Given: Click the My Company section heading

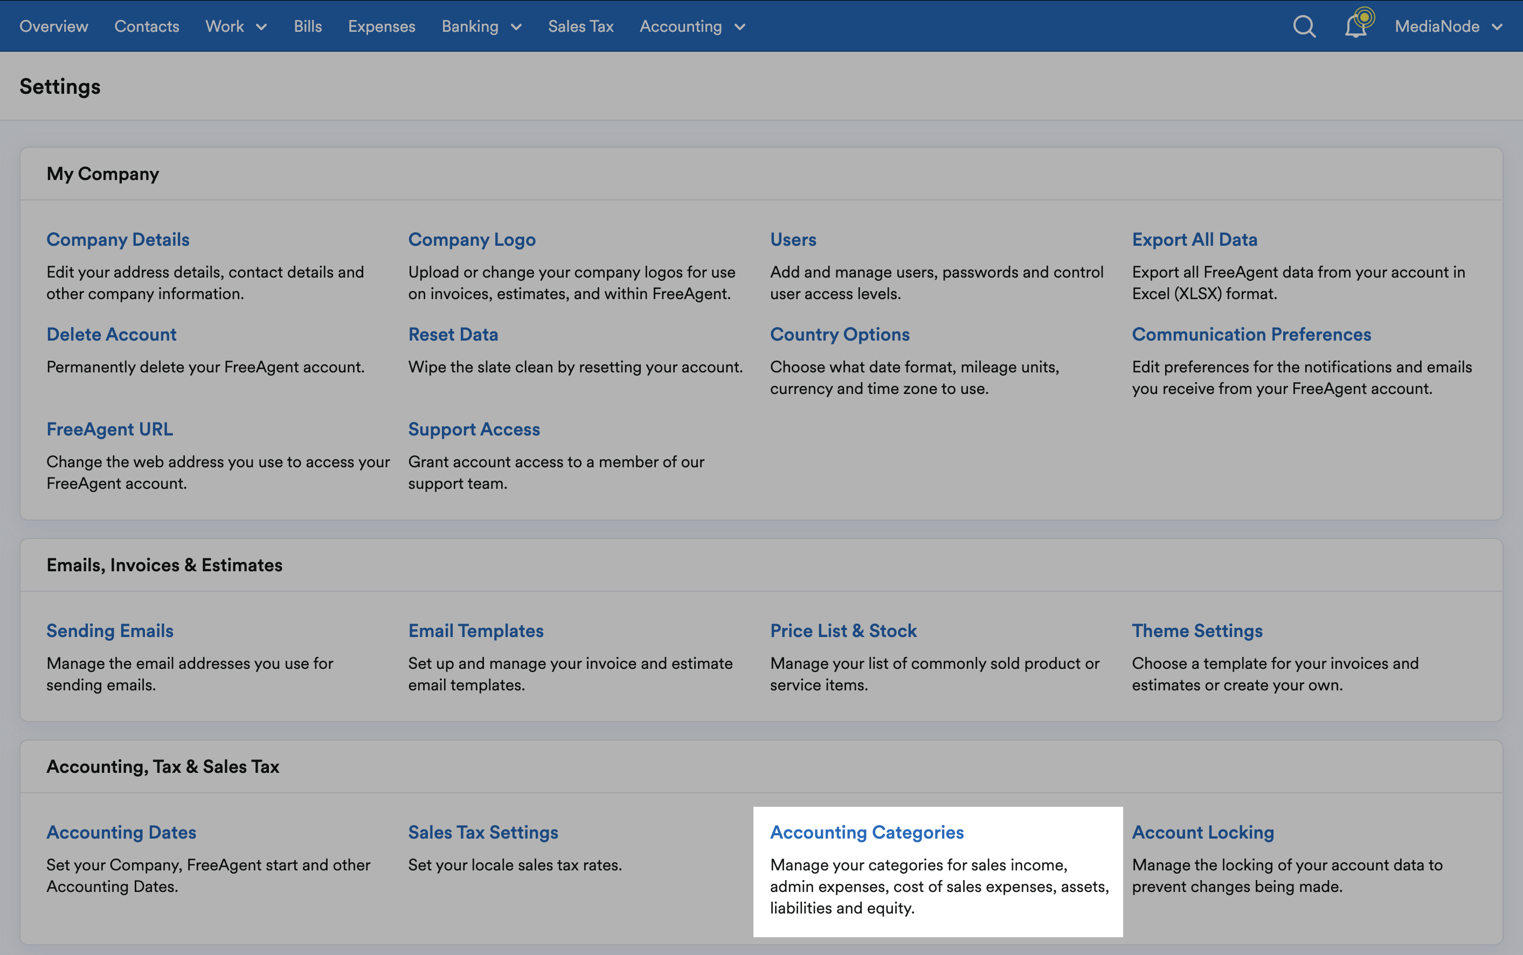Looking at the screenshot, I should tap(103, 174).
